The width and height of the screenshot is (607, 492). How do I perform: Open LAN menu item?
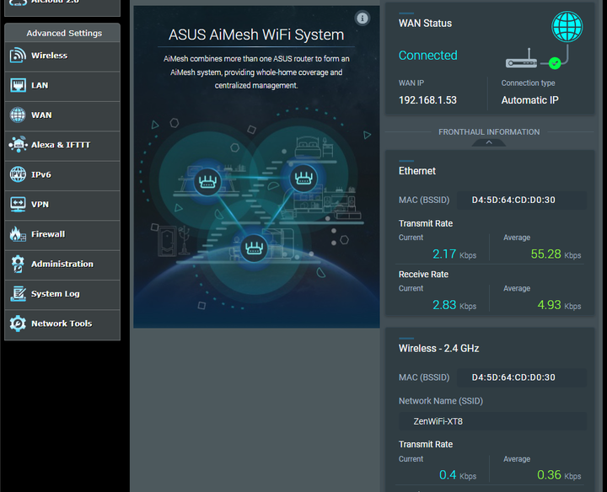[62, 86]
